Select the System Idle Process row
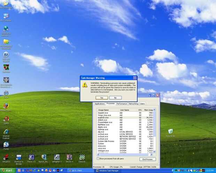Screen dimensions: 216x173 pyautogui.click(x=125, y=141)
